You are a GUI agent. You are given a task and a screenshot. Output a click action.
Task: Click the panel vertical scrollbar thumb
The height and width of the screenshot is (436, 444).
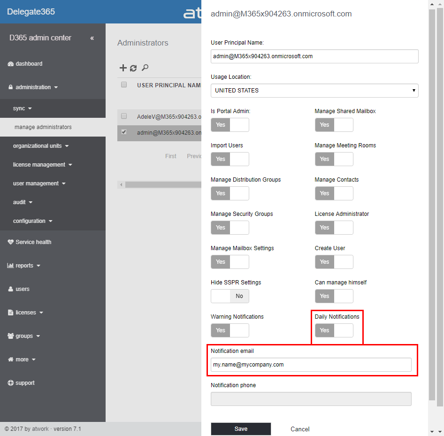pos(432,205)
